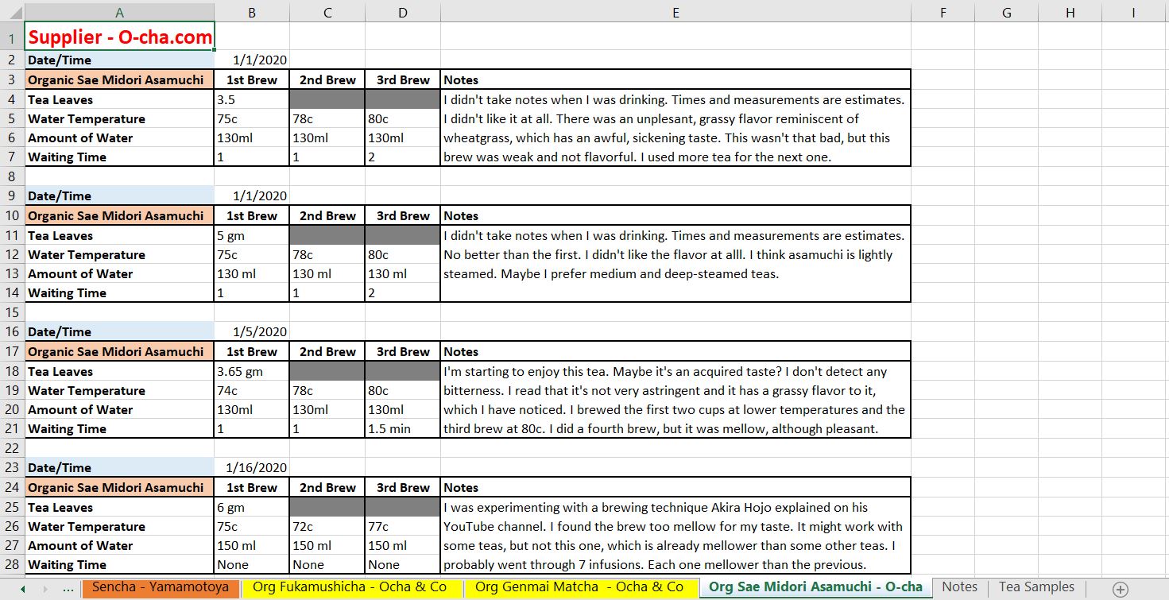Click water temperature cell 77c

pos(403,526)
